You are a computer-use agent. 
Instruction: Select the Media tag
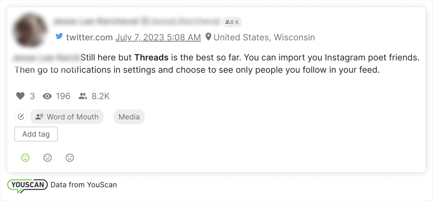[129, 117]
